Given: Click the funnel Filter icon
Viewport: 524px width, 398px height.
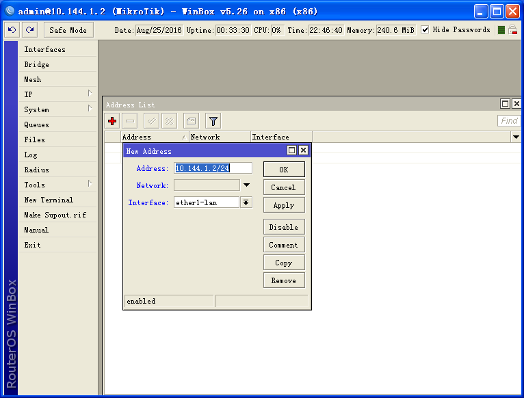Looking at the screenshot, I should coord(213,121).
